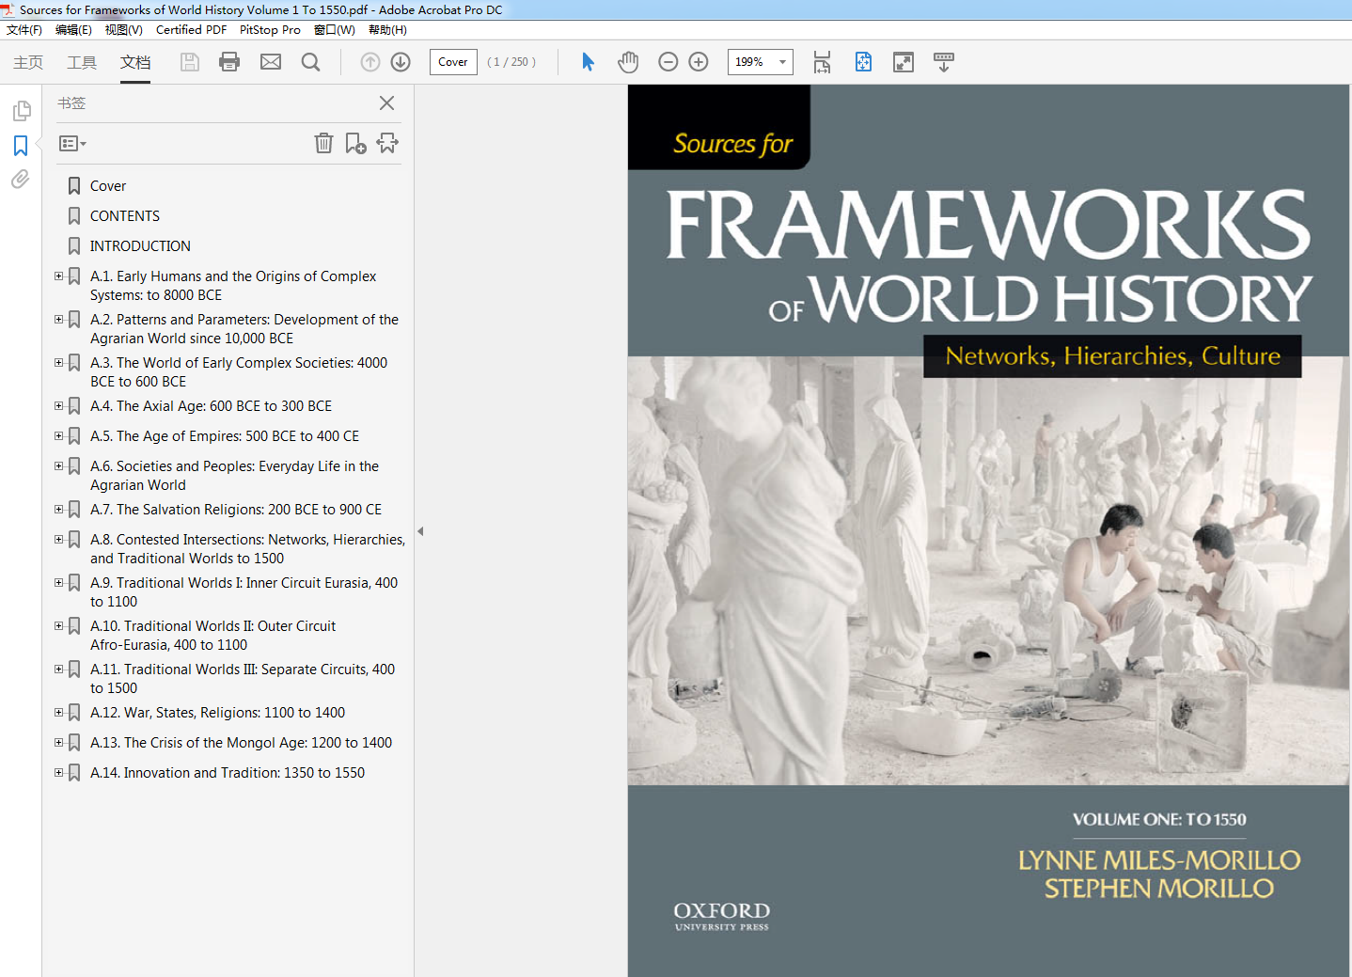Expand the A.4 Axial Age bookmark
The height and width of the screenshot is (977, 1352).
58,406
